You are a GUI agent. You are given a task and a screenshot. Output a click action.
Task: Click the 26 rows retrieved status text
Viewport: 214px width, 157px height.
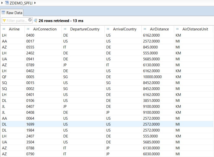(x=61, y=21)
